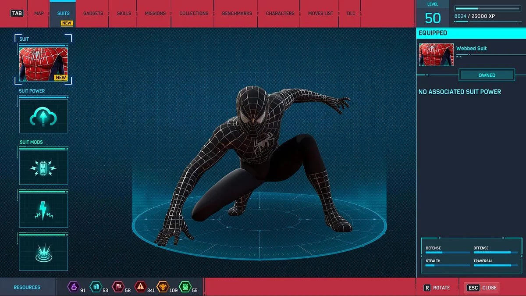Select the DLC menu item
Screen dimensions: 526x296
(x=351, y=13)
